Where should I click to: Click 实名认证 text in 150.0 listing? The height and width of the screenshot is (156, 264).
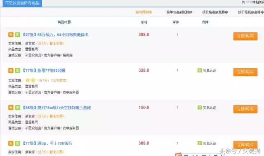tap(210, 107)
